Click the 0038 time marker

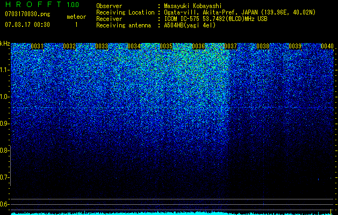pyautogui.click(x=263, y=46)
